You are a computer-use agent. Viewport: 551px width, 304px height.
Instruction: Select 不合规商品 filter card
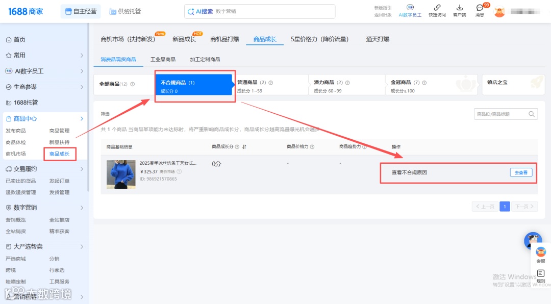194,85
